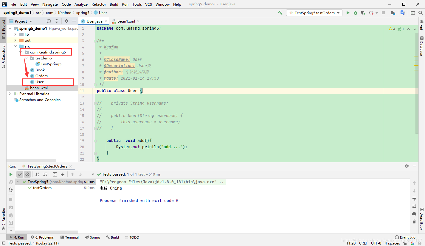
Task: Expand the lib folder
Action: point(15,34)
